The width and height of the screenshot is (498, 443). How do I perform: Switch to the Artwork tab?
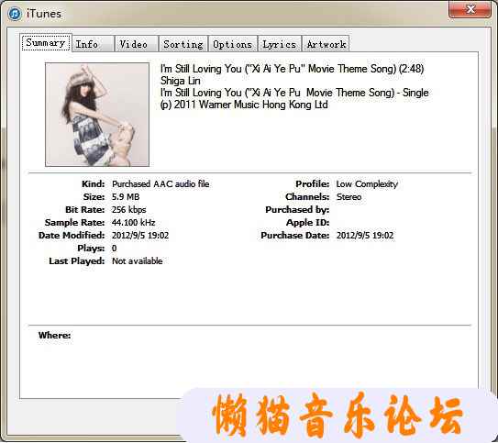tap(326, 44)
